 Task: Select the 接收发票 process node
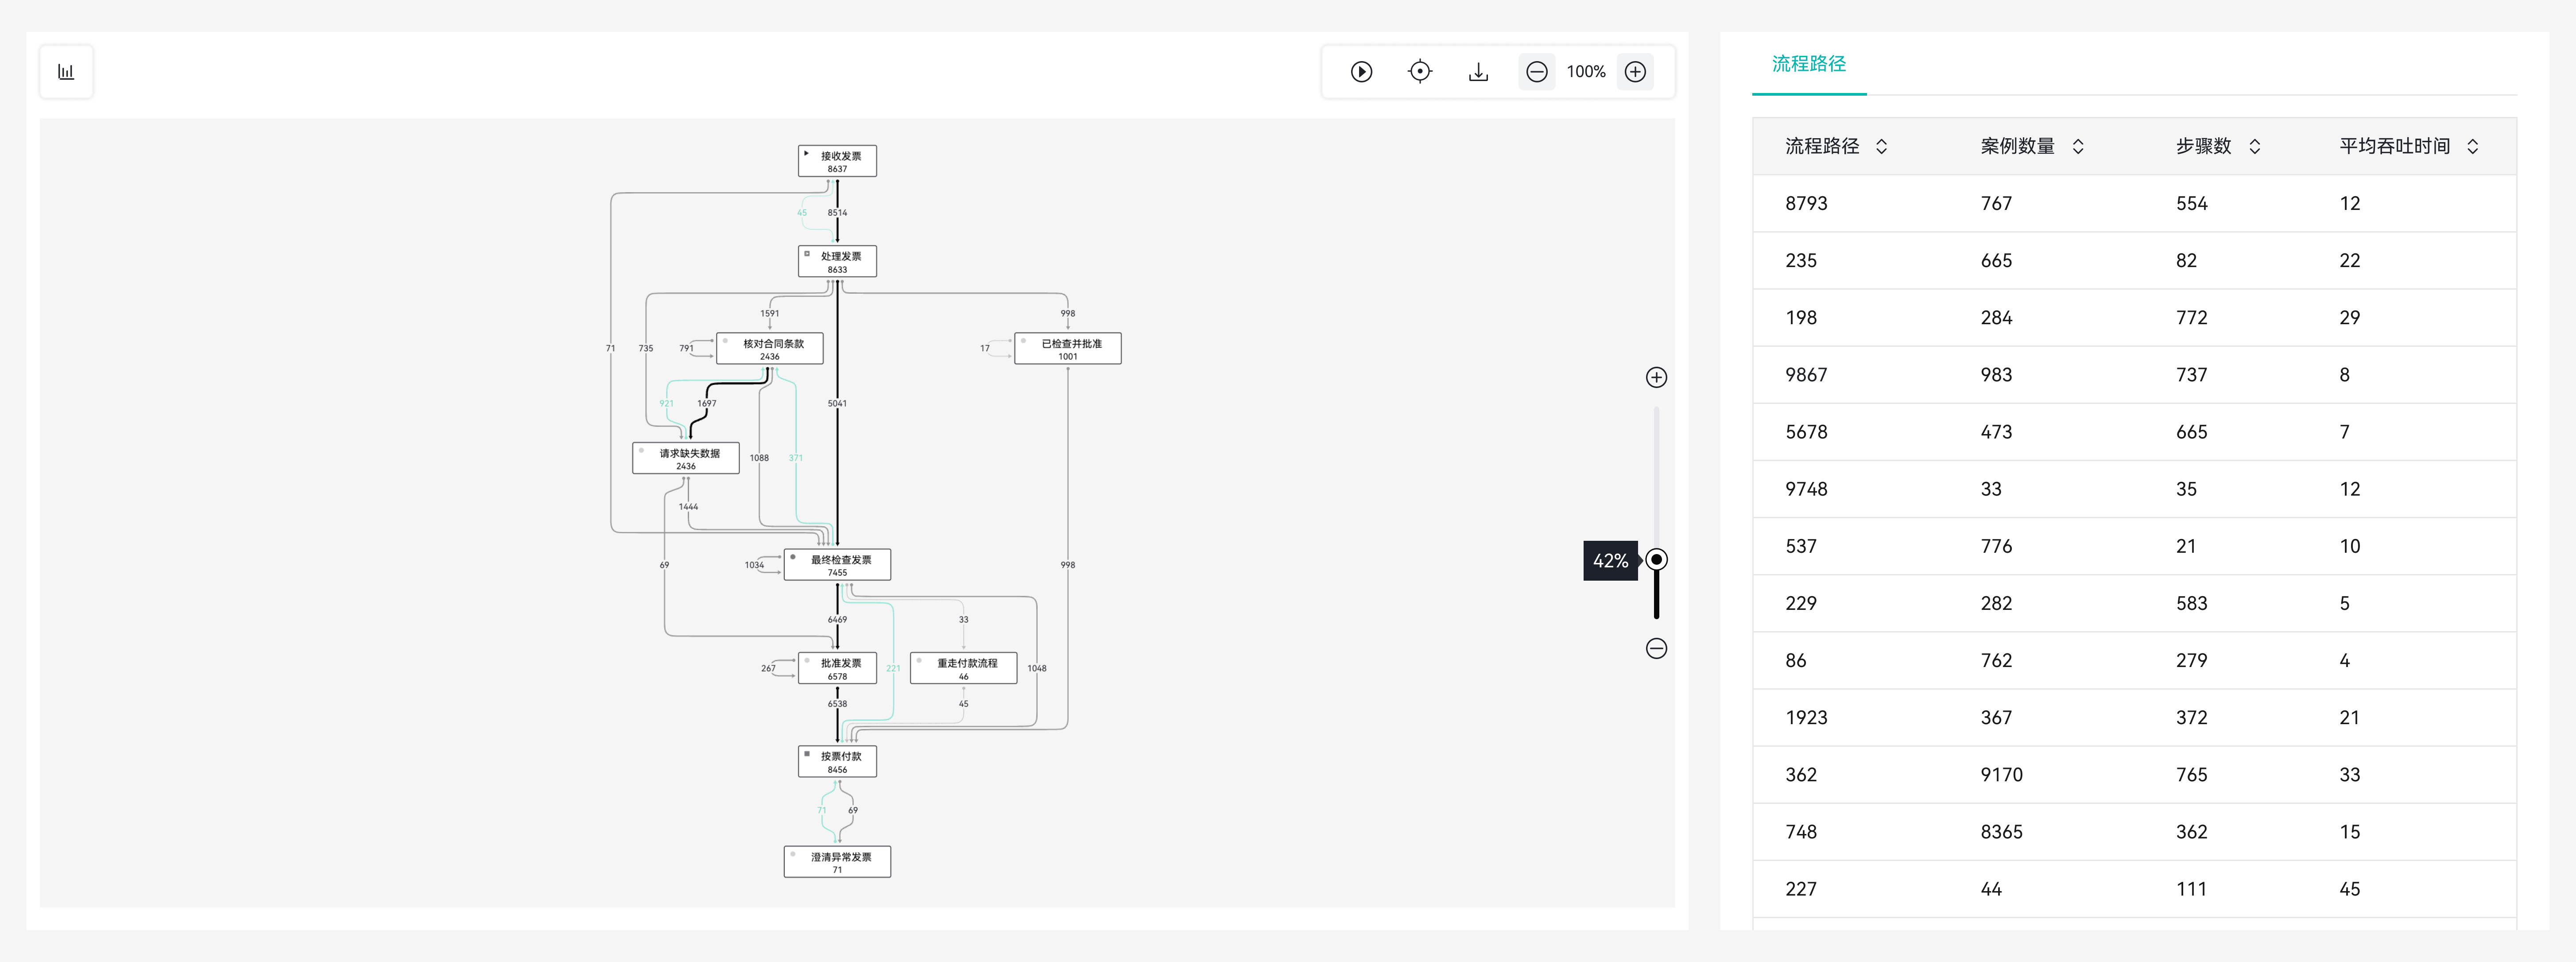pos(837,161)
